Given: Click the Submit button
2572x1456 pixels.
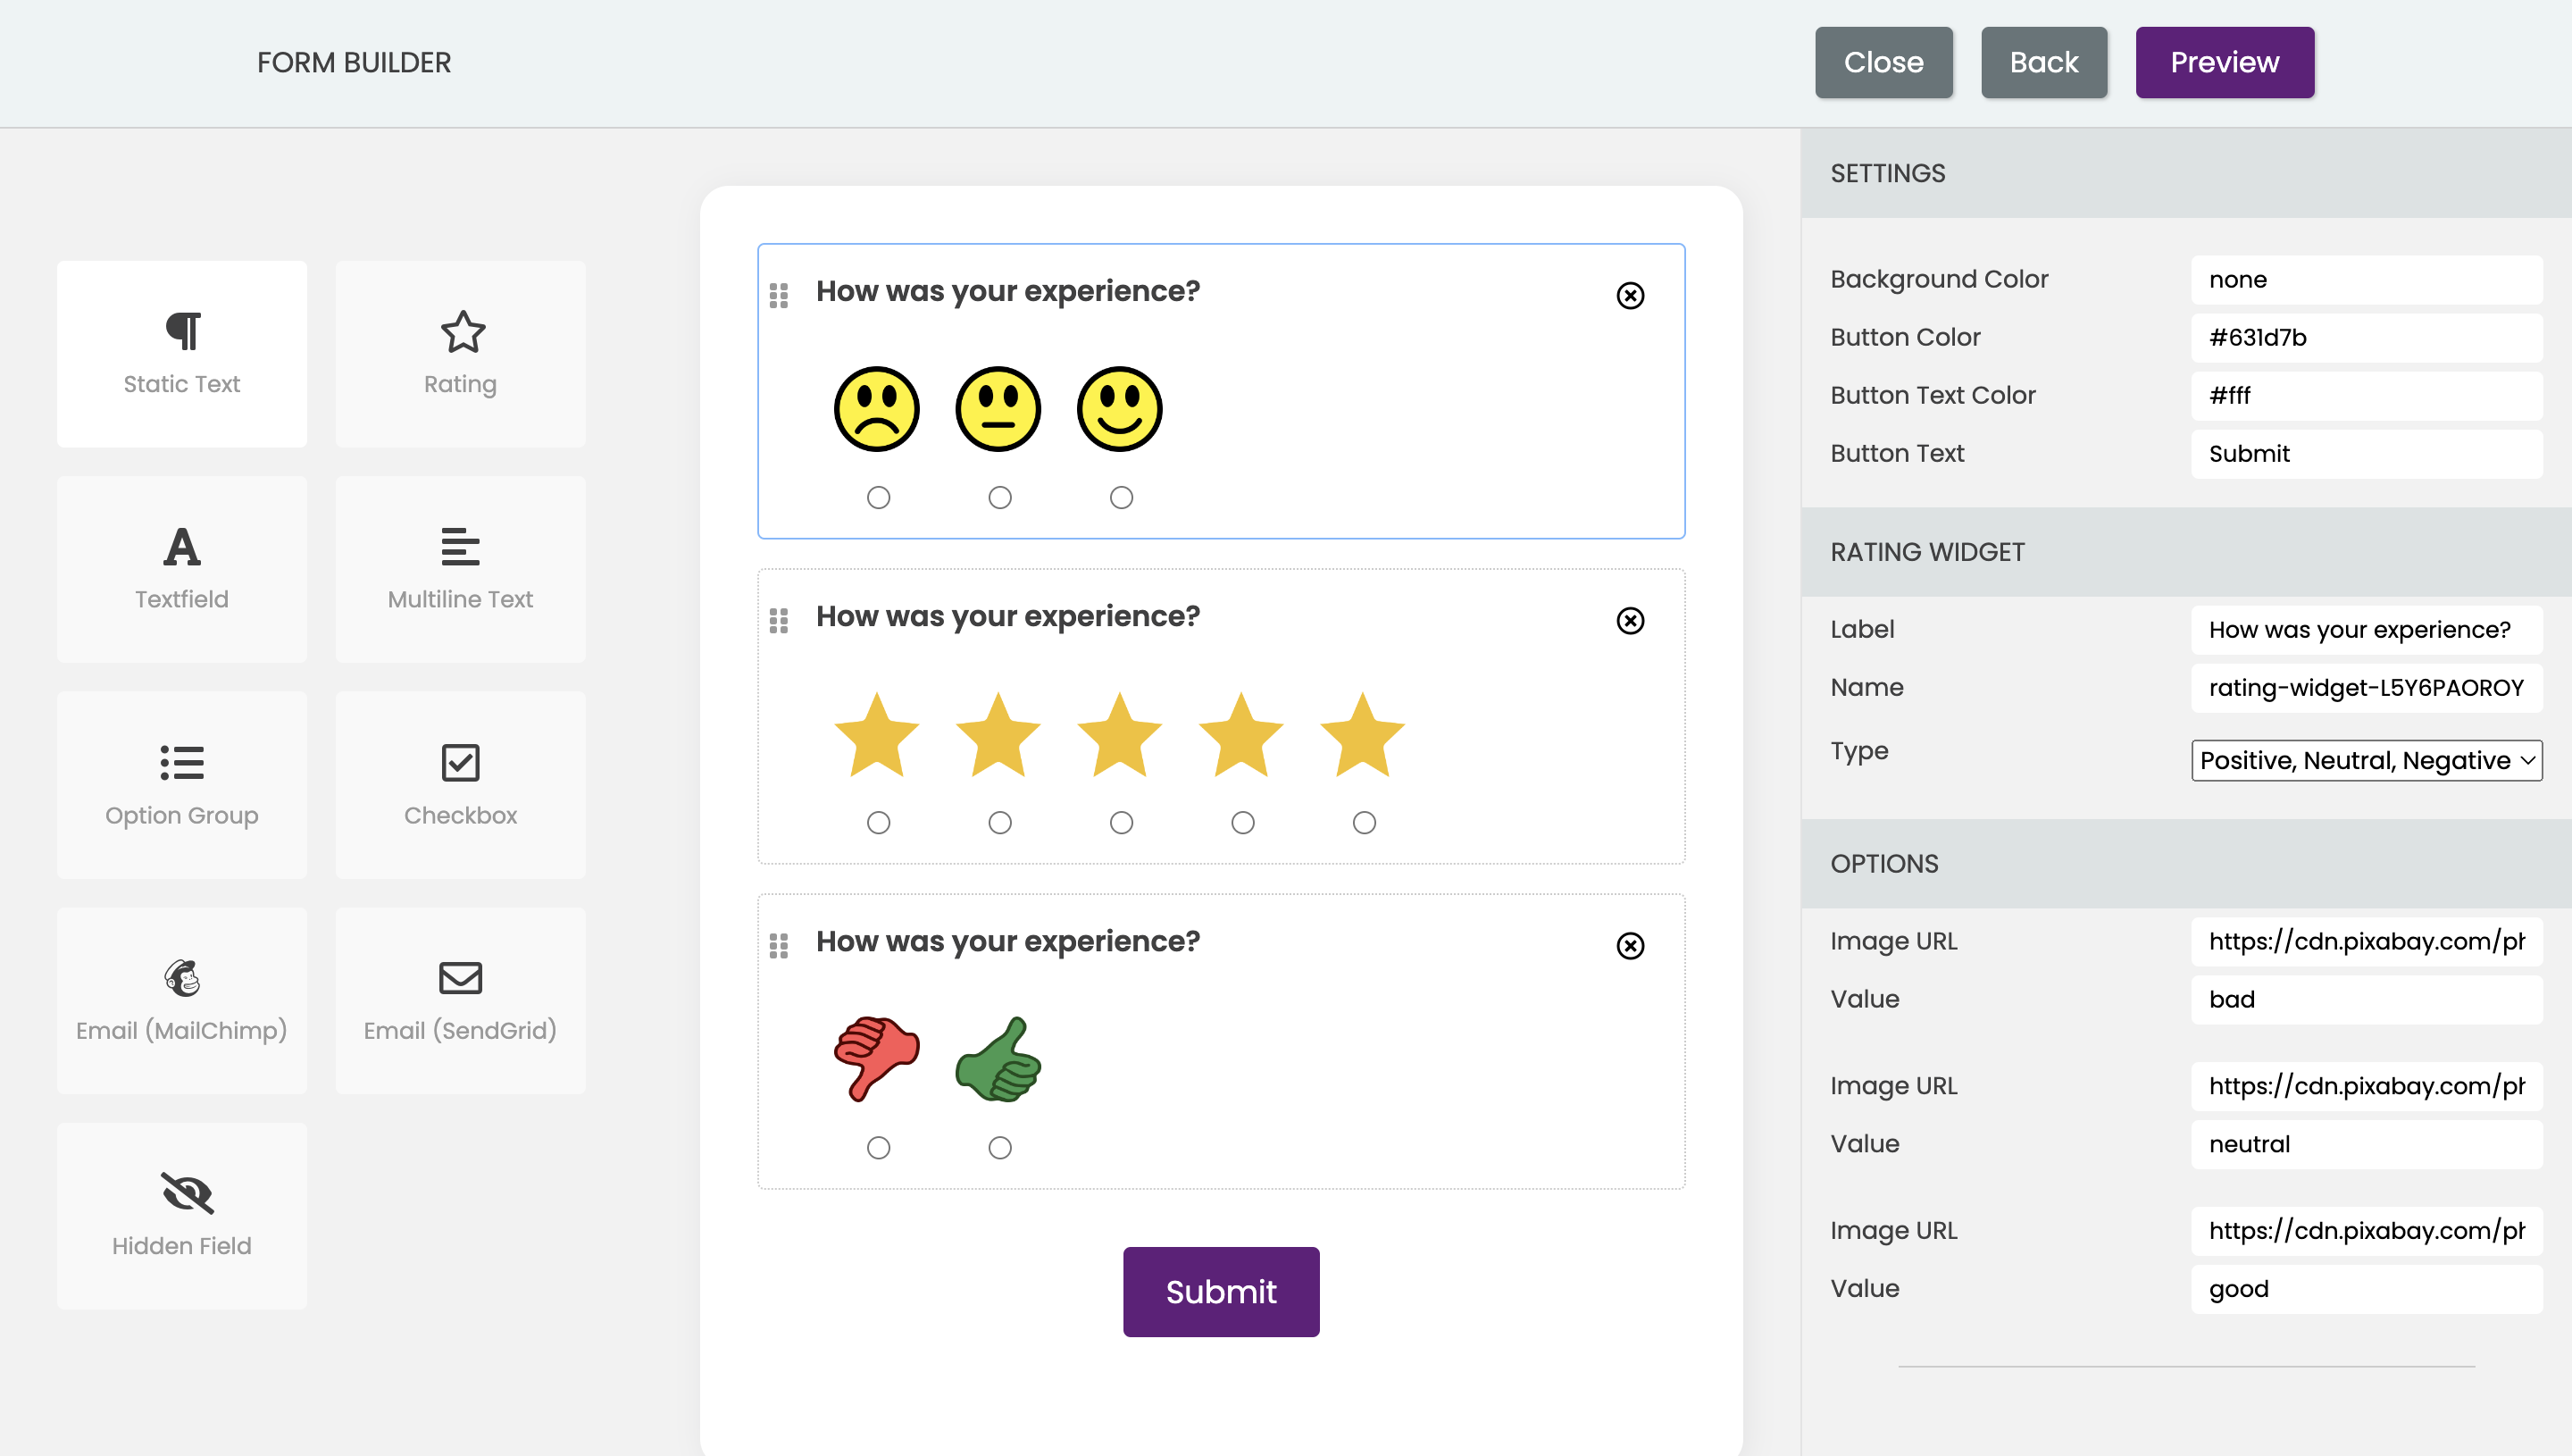Looking at the screenshot, I should pos(1221,1290).
